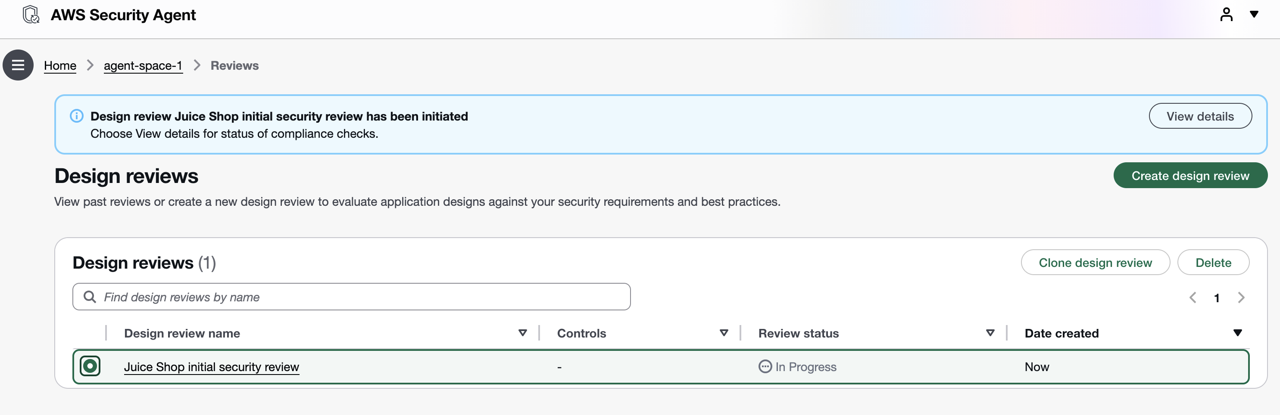The height and width of the screenshot is (415, 1280).
Task: Click the In Progress status icon
Action: [765, 366]
